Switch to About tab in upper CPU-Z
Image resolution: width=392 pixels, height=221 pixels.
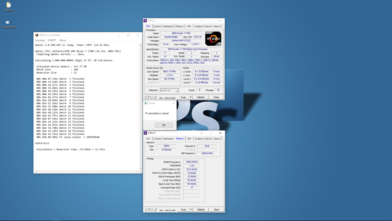[x=217, y=27]
